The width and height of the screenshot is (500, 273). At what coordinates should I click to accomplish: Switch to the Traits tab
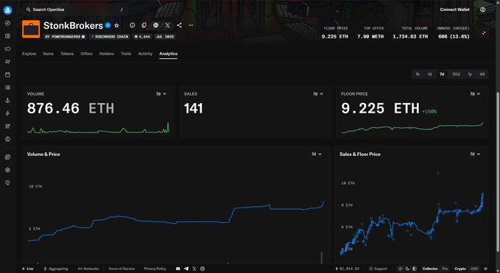point(126,54)
